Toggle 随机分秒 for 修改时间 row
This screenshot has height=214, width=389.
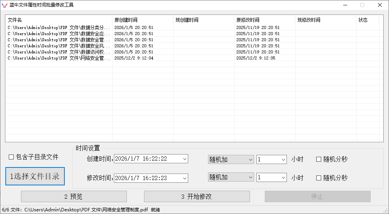319,178
